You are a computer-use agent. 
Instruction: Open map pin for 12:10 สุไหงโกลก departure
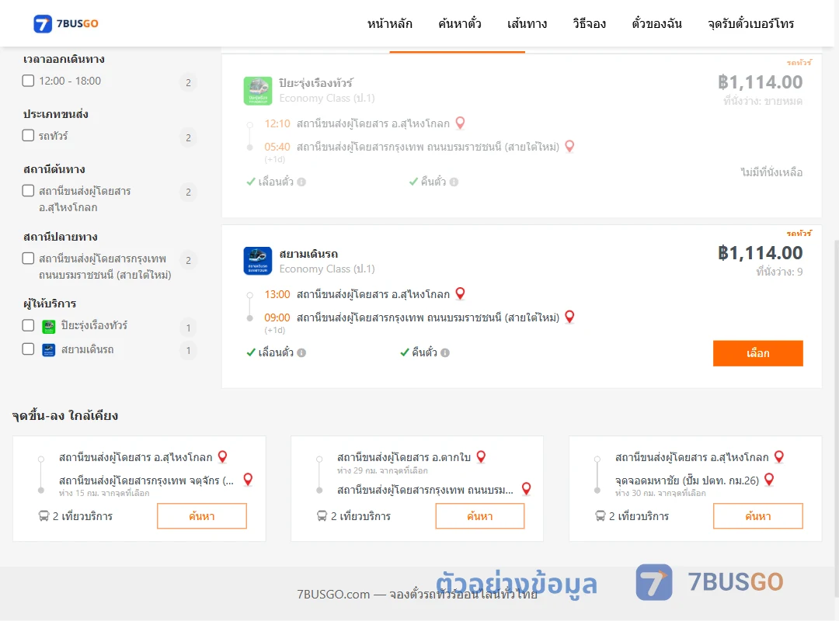pos(460,123)
